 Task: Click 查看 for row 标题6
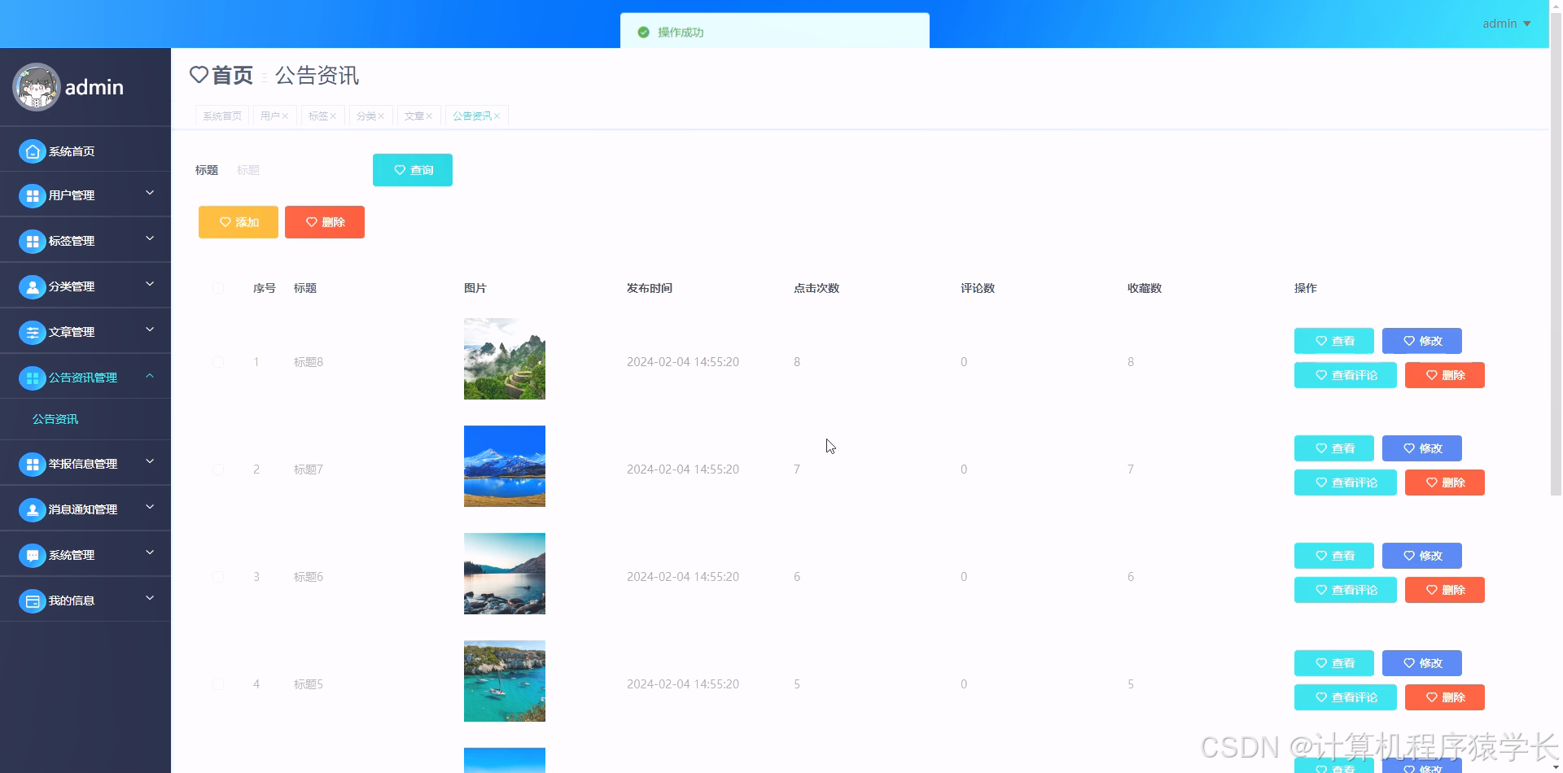pos(1334,556)
